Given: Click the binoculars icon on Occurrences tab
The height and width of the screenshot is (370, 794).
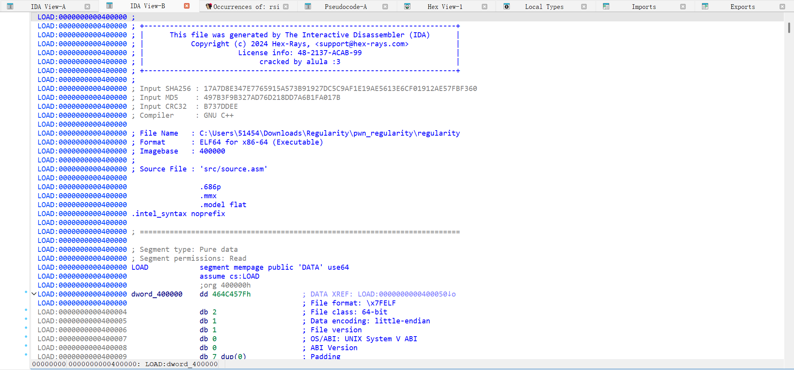Looking at the screenshot, I should point(209,6).
